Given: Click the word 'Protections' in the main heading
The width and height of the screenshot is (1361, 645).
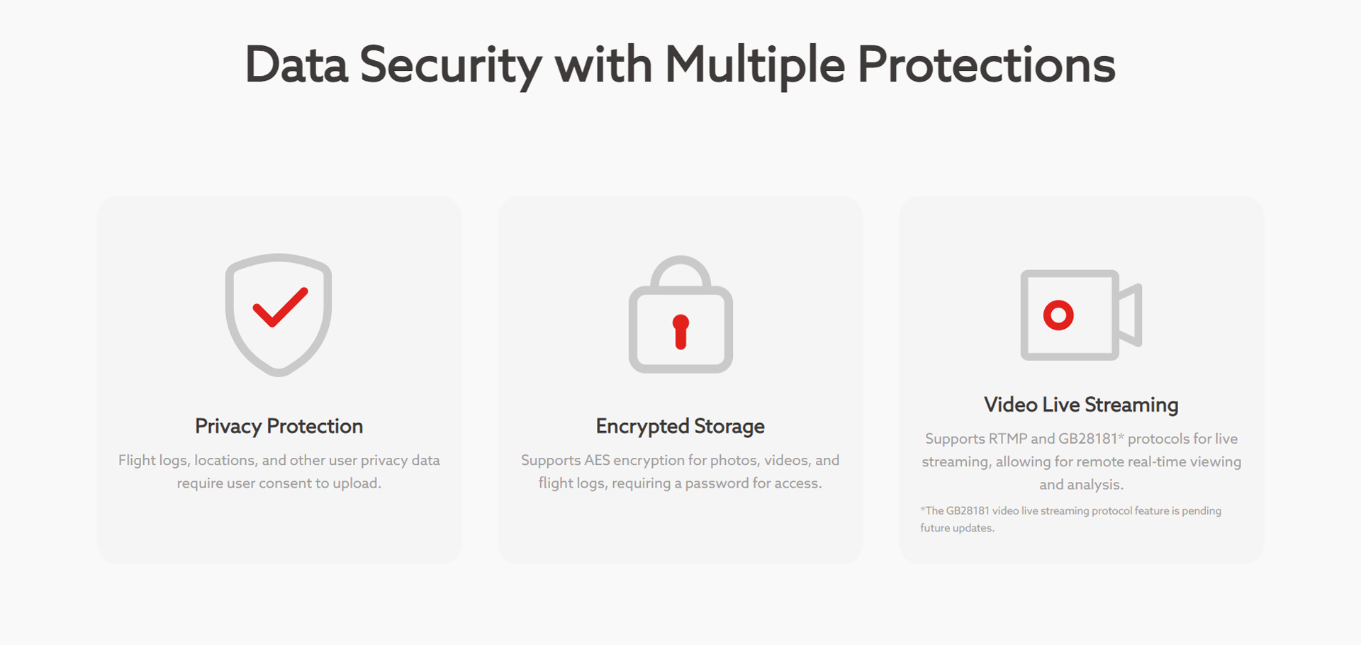Looking at the screenshot, I should [986, 65].
